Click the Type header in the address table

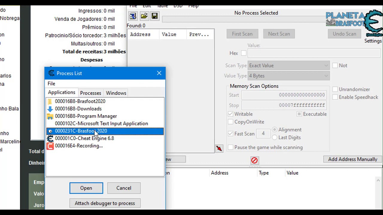tap(264, 173)
